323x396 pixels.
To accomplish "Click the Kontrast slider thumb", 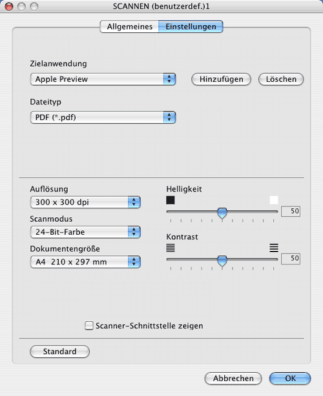I will click(x=222, y=261).
